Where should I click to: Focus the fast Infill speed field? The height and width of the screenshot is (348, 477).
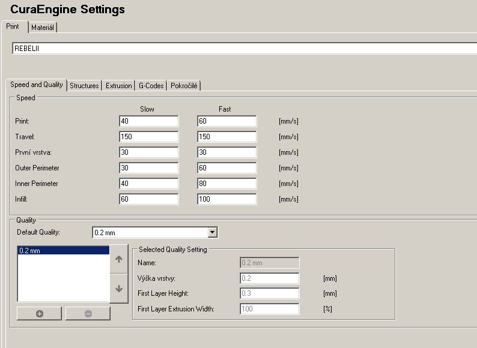click(x=226, y=199)
